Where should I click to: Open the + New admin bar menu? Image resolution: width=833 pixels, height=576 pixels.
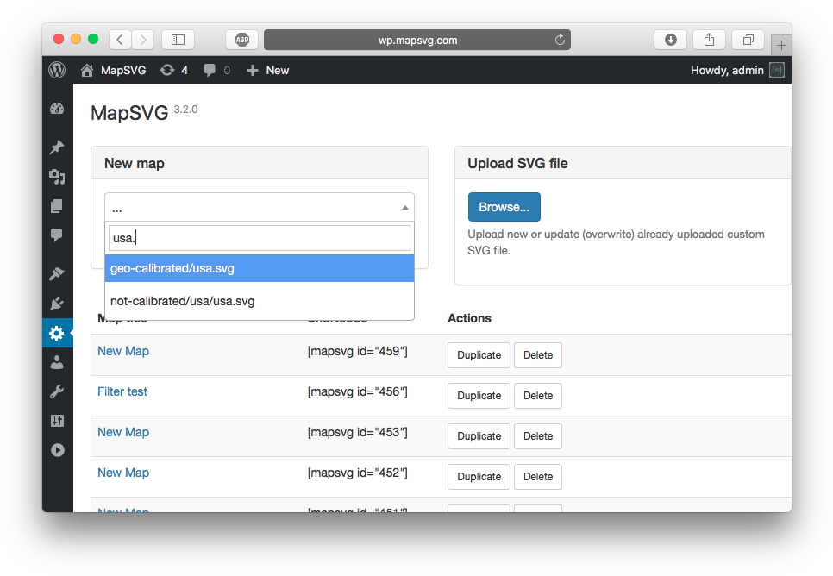pyautogui.click(x=268, y=70)
